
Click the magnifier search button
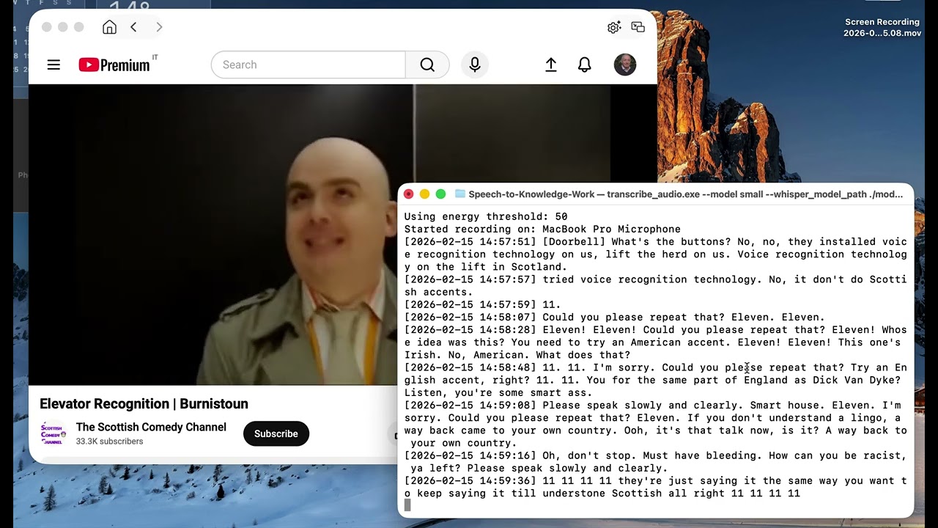click(x=427, y=65)
